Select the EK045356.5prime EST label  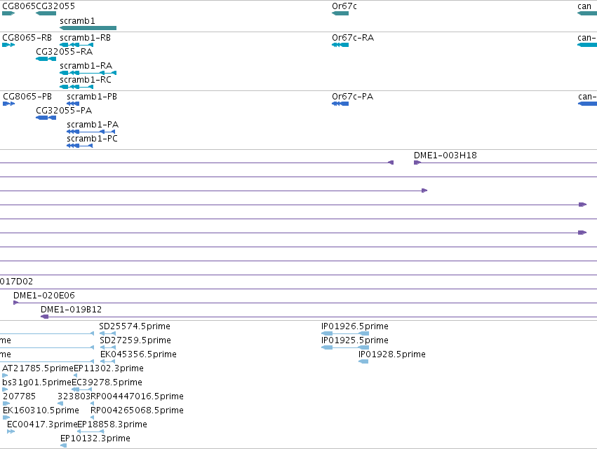click(138, 354)
